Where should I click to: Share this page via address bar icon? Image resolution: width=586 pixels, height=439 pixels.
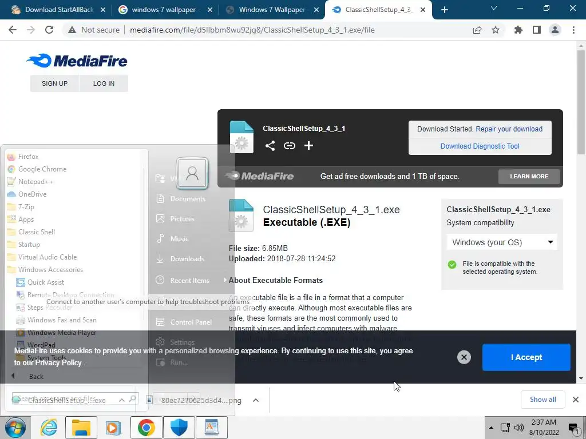[477, 30]
